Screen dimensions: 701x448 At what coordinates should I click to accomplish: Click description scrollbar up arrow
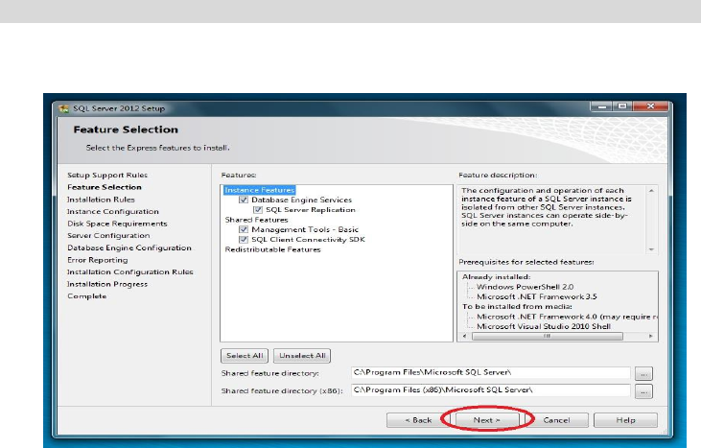tap(651, 191)
